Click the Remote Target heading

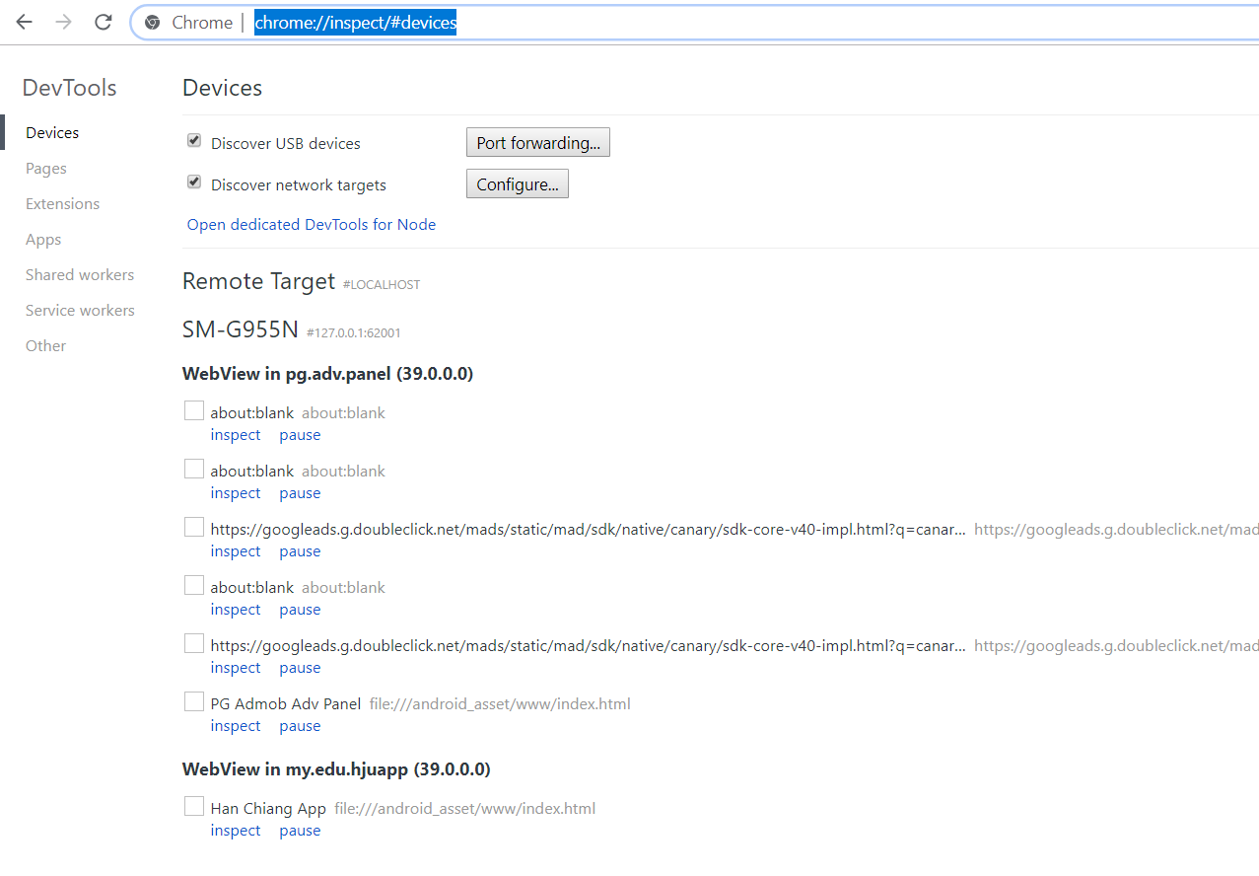click(x=259, y=281)
